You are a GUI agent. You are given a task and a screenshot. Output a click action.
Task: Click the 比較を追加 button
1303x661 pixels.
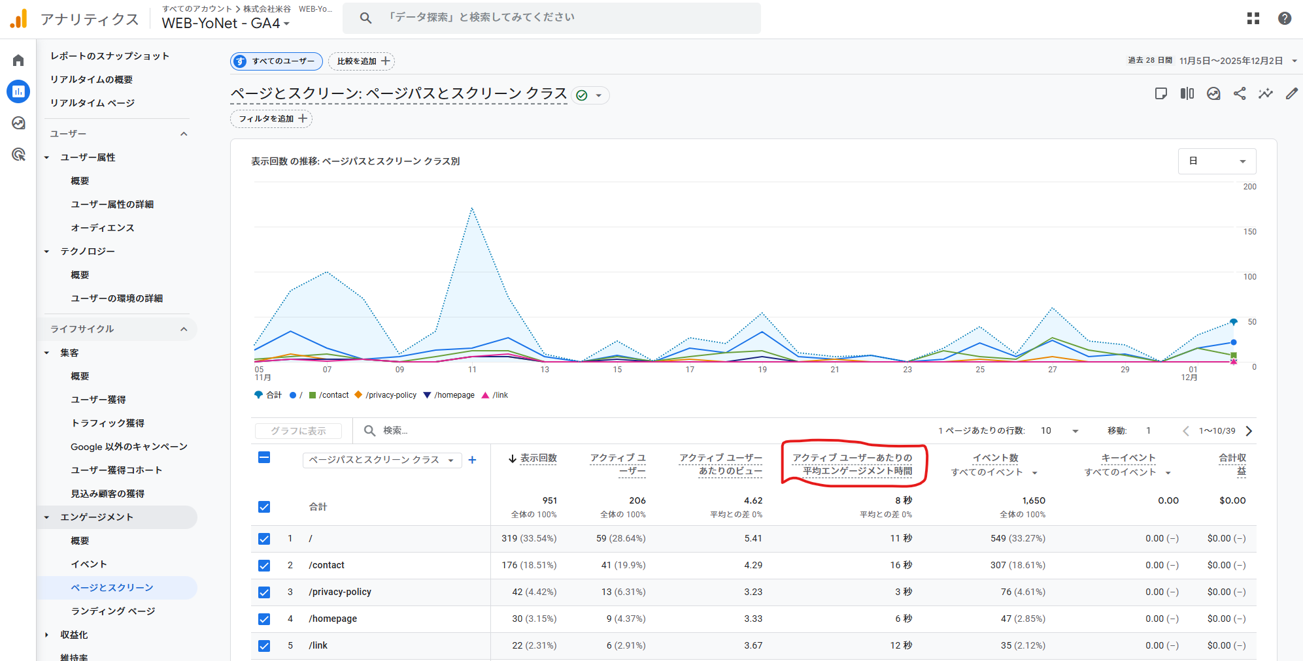click(x=362, y=61)
